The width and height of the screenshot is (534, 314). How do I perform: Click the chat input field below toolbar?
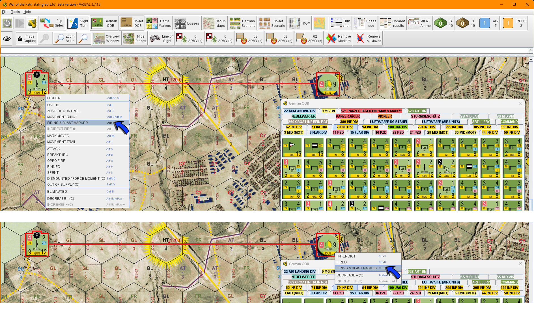[264, 51]
